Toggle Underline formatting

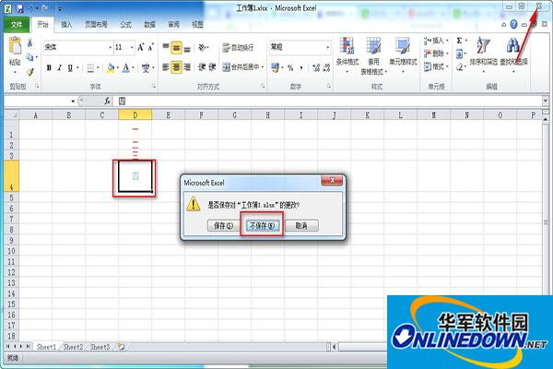point(70,67)
